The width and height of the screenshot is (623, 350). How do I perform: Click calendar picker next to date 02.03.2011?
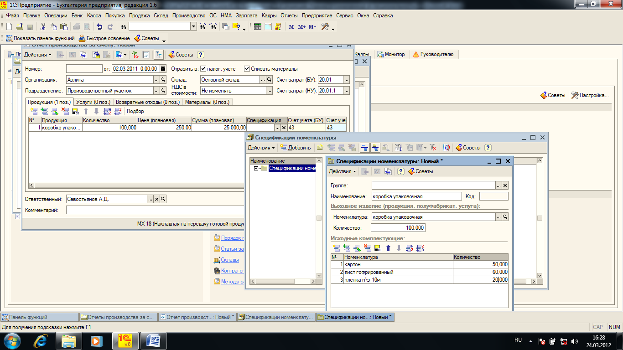pos(163,69)
